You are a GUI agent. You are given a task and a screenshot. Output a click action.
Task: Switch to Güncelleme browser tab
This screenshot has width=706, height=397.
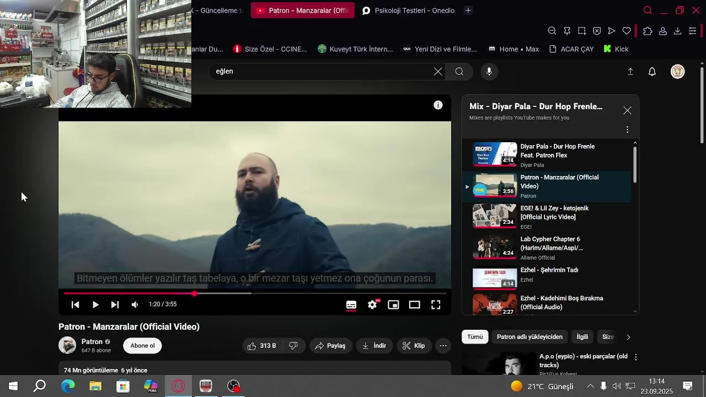coord(218,10)
